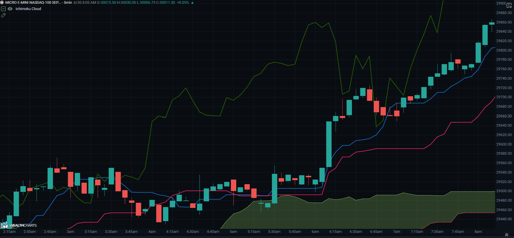Expand the bottom panel double-chevron button
514x238 pixels.
(507, 235)
